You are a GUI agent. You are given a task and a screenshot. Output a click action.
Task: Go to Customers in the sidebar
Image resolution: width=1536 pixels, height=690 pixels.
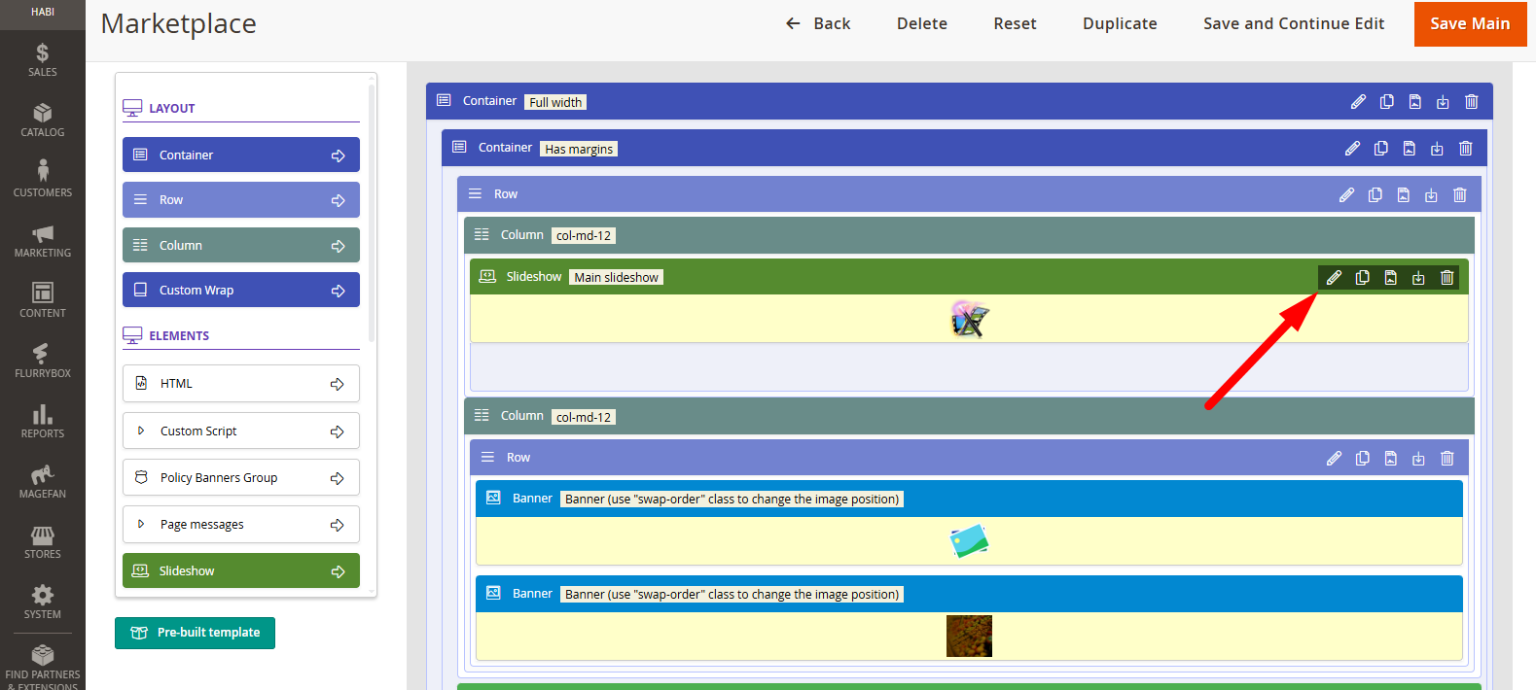click(42, 181)
